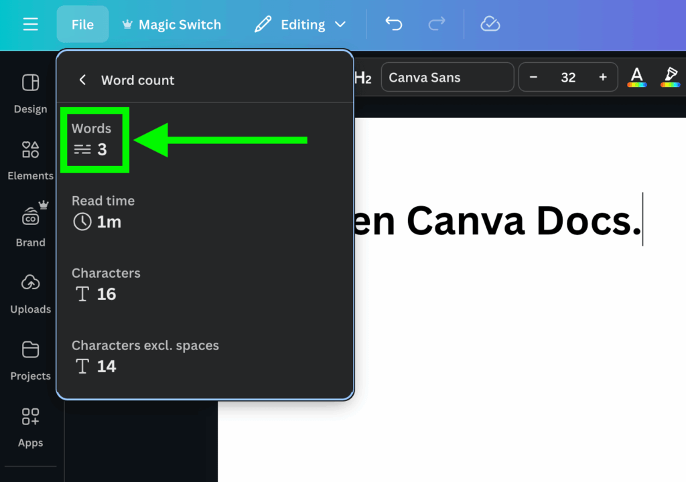Open the Canva Sans font selector
Image resolution: width=686 pixels, height=482 pixels.
pos(447,77)
